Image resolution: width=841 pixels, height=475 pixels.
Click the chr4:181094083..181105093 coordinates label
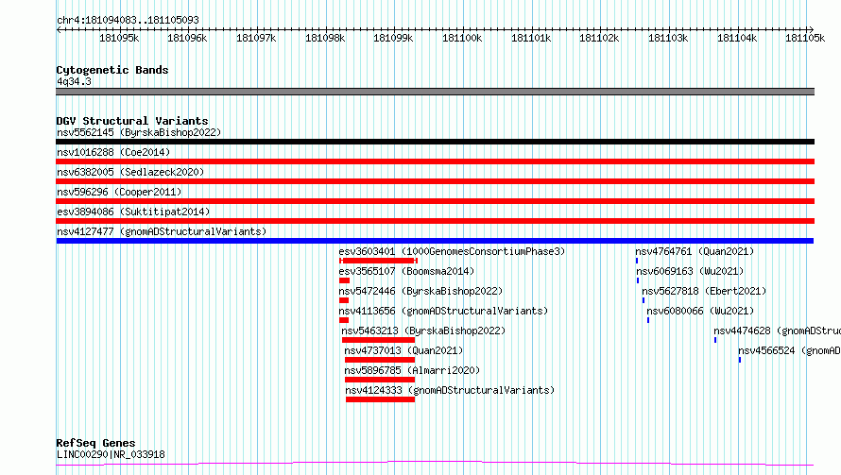click(x=128, y=20)
